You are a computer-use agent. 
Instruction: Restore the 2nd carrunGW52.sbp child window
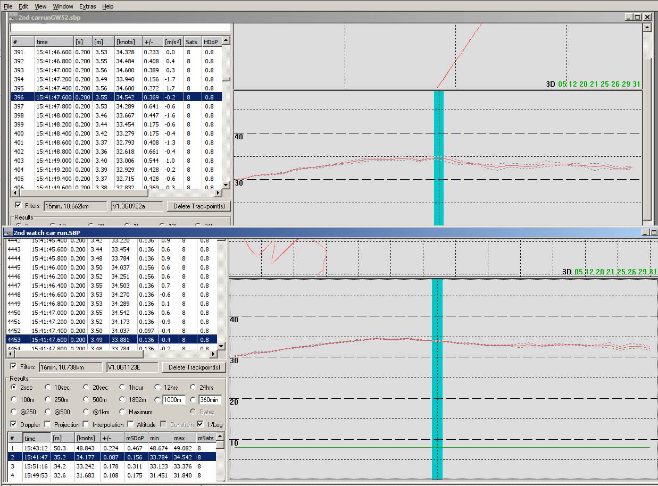(x=638, y=17)
